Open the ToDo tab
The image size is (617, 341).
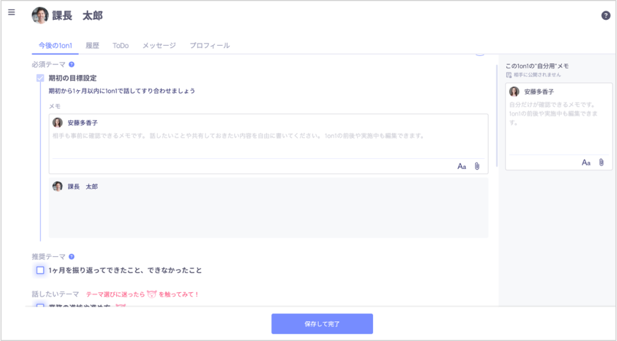tap(121, 46)
